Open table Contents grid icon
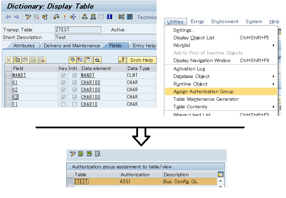 [130, 17]
